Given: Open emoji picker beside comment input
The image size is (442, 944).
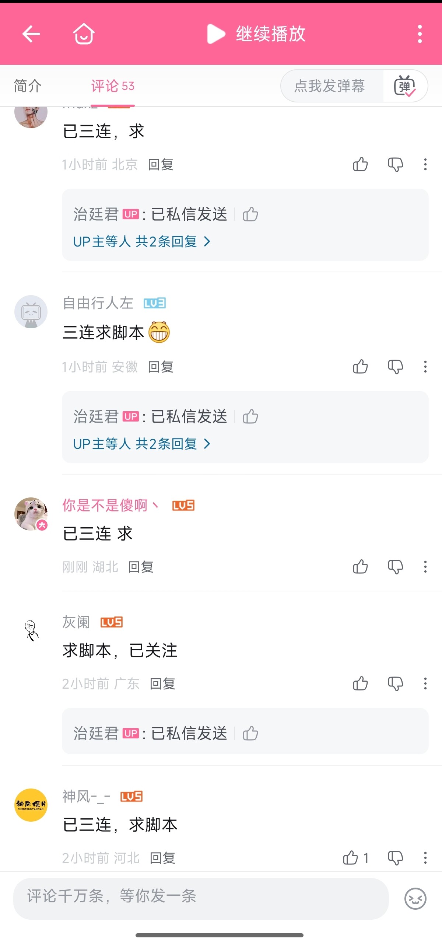Looking at the screenshot, I should [415, 899].
